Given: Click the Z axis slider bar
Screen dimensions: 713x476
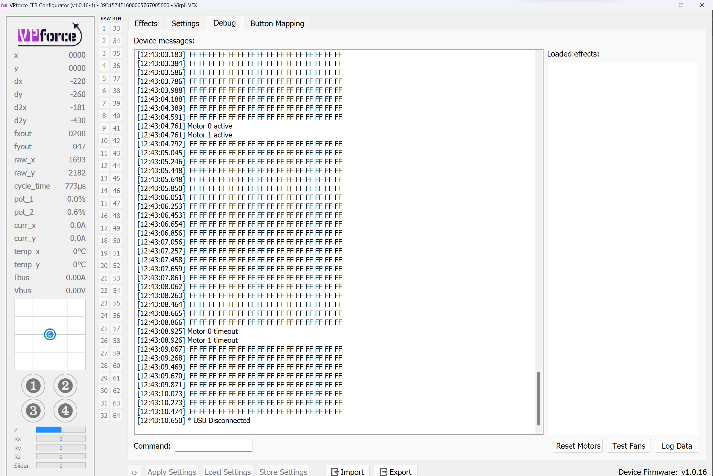Looking at the screenshot, I should point(61,430).
